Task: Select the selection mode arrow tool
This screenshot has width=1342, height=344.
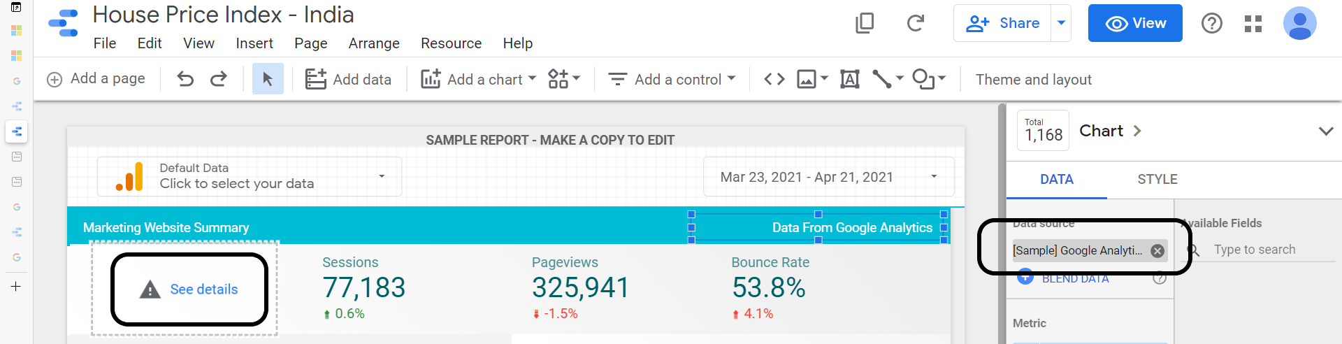Action: (268, 79)
